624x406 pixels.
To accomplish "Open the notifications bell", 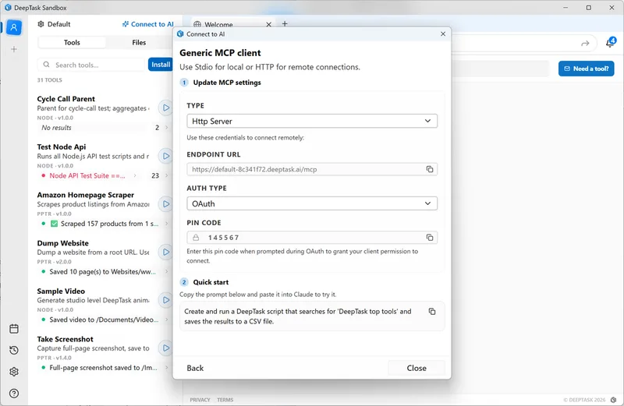I will pos(610,43).
